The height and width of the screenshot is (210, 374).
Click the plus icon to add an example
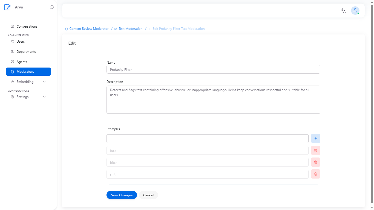[315, 138]
